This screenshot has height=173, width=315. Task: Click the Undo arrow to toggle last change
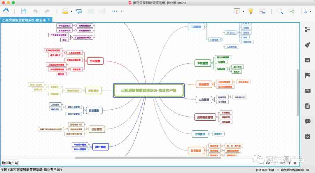click(x=35, y=11)
